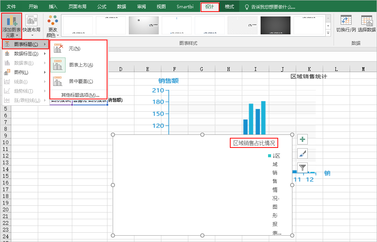The height and width of the screenshot is (242, 377).
Task: Select row 5 header
Action: click(x=6, y=109)
